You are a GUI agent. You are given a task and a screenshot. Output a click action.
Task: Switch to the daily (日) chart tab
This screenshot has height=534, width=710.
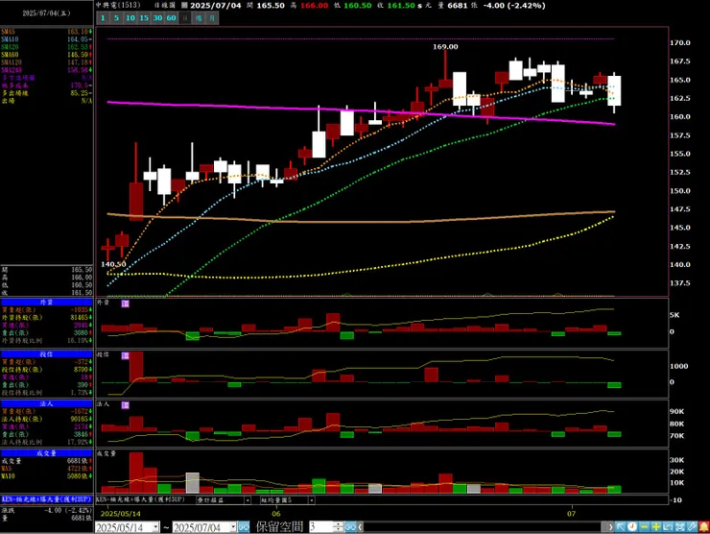pos(185,18)
